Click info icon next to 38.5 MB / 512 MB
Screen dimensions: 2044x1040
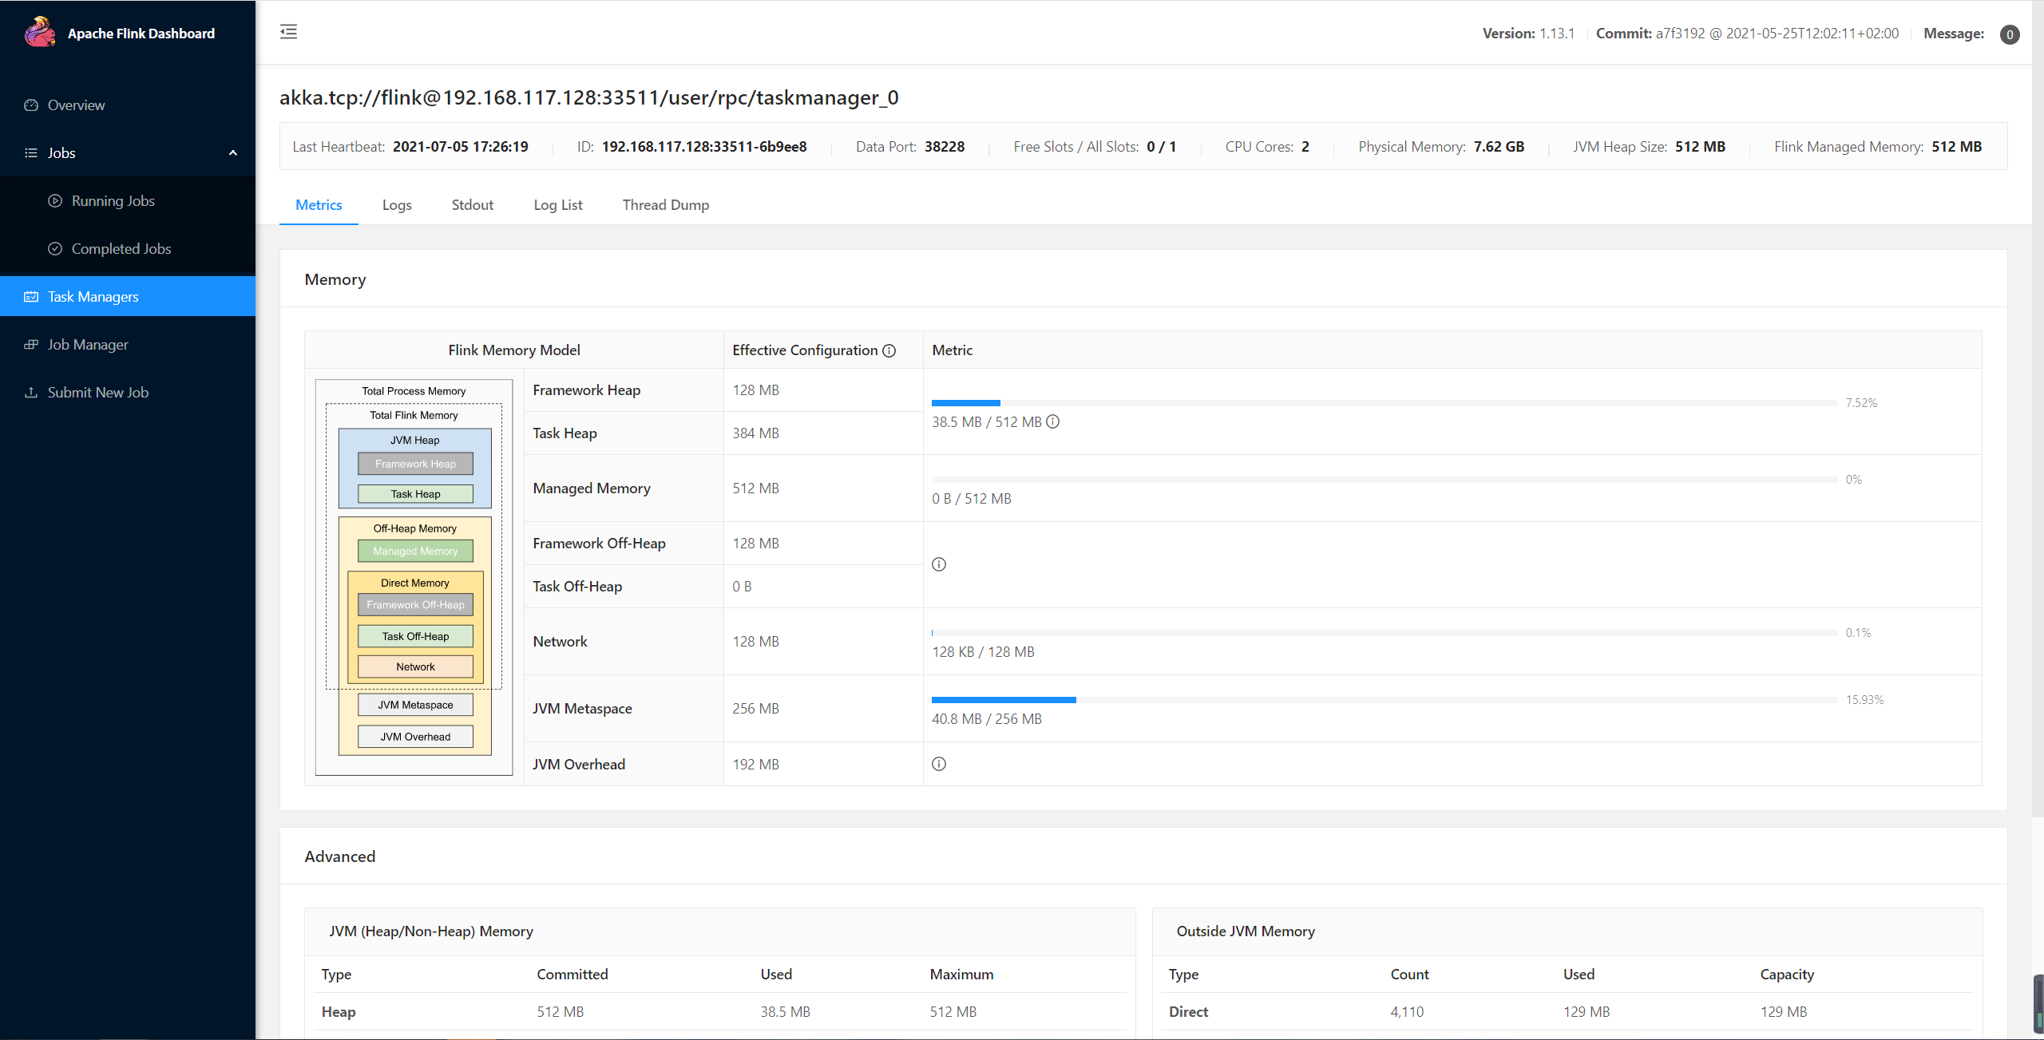[x=1053, y=421]
